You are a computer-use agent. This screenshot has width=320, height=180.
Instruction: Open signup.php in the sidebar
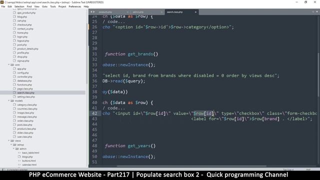23,61
